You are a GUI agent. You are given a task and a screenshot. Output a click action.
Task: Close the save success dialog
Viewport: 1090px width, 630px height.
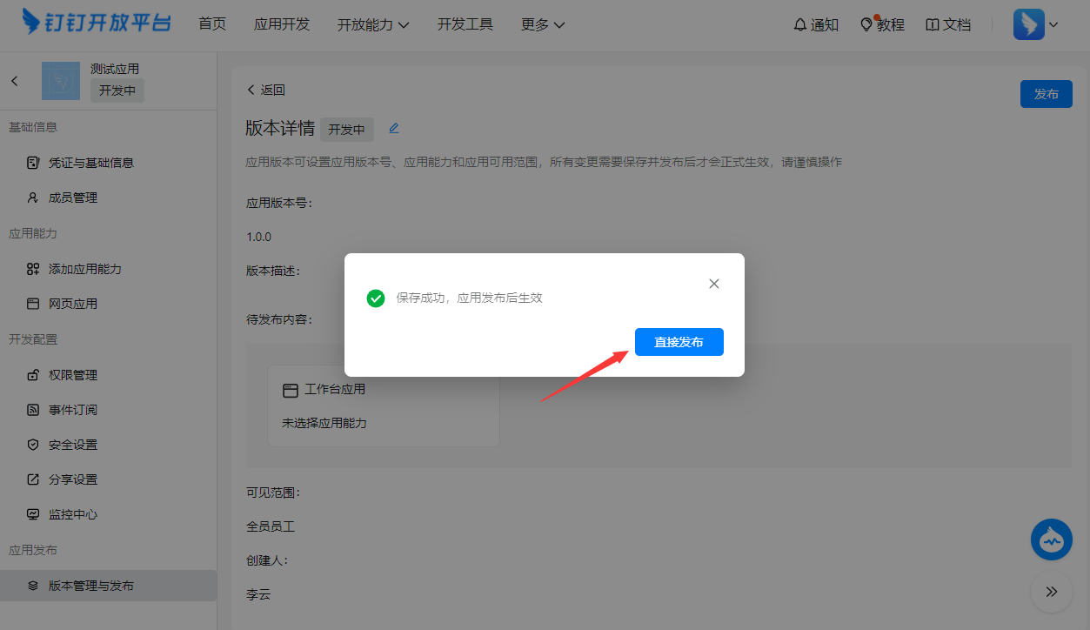click(x=714, y=284)
